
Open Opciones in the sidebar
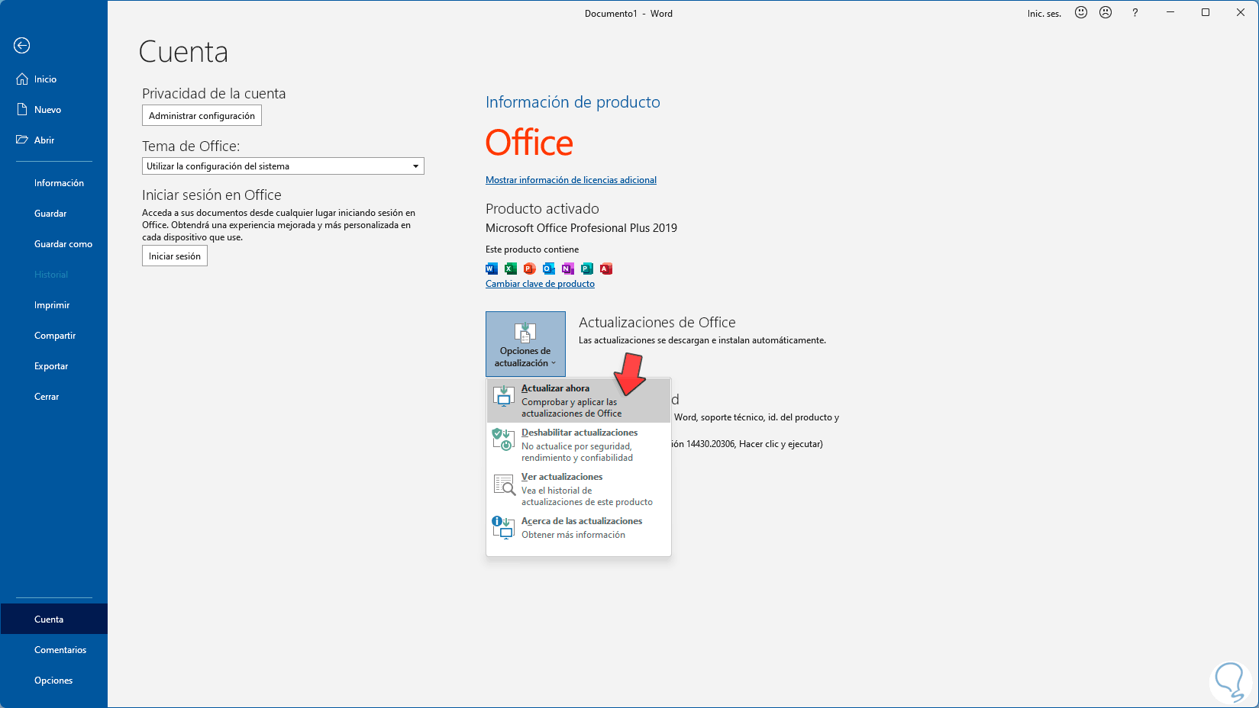pos(53,681)
